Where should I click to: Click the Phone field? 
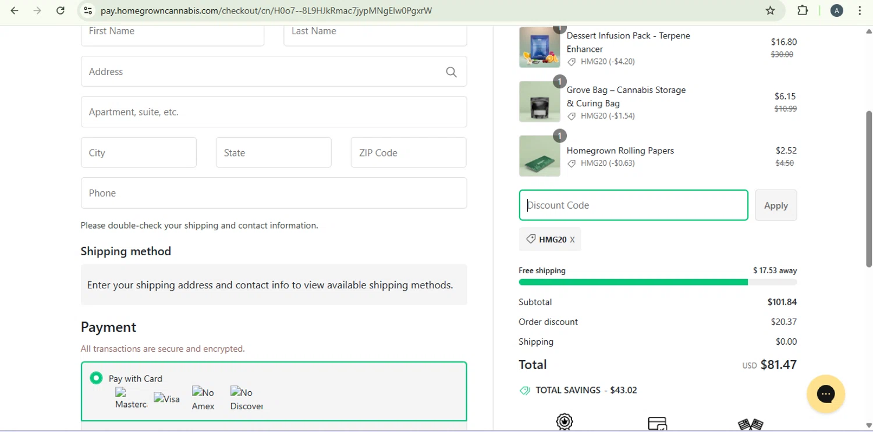274,193
